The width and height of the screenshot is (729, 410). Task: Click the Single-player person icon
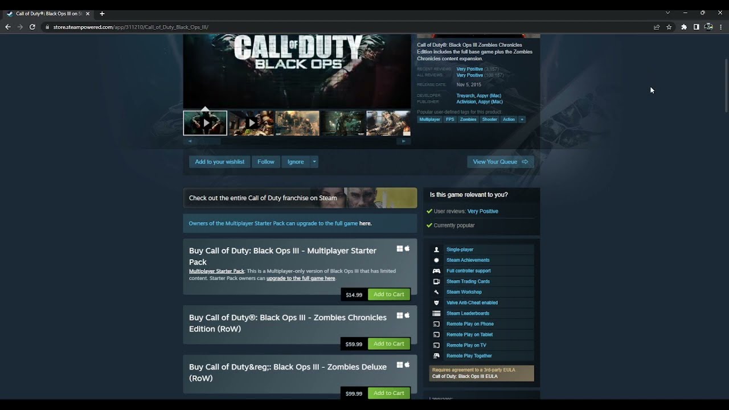(x=436, y=249)
